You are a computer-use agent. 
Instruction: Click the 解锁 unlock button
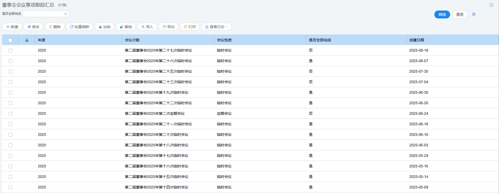pos(126,27)
